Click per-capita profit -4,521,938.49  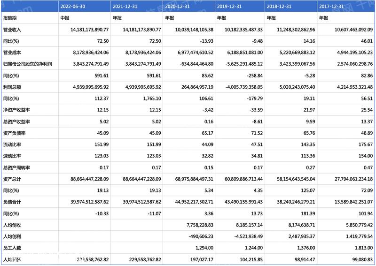pyautogui.click(x=249, y=236)
